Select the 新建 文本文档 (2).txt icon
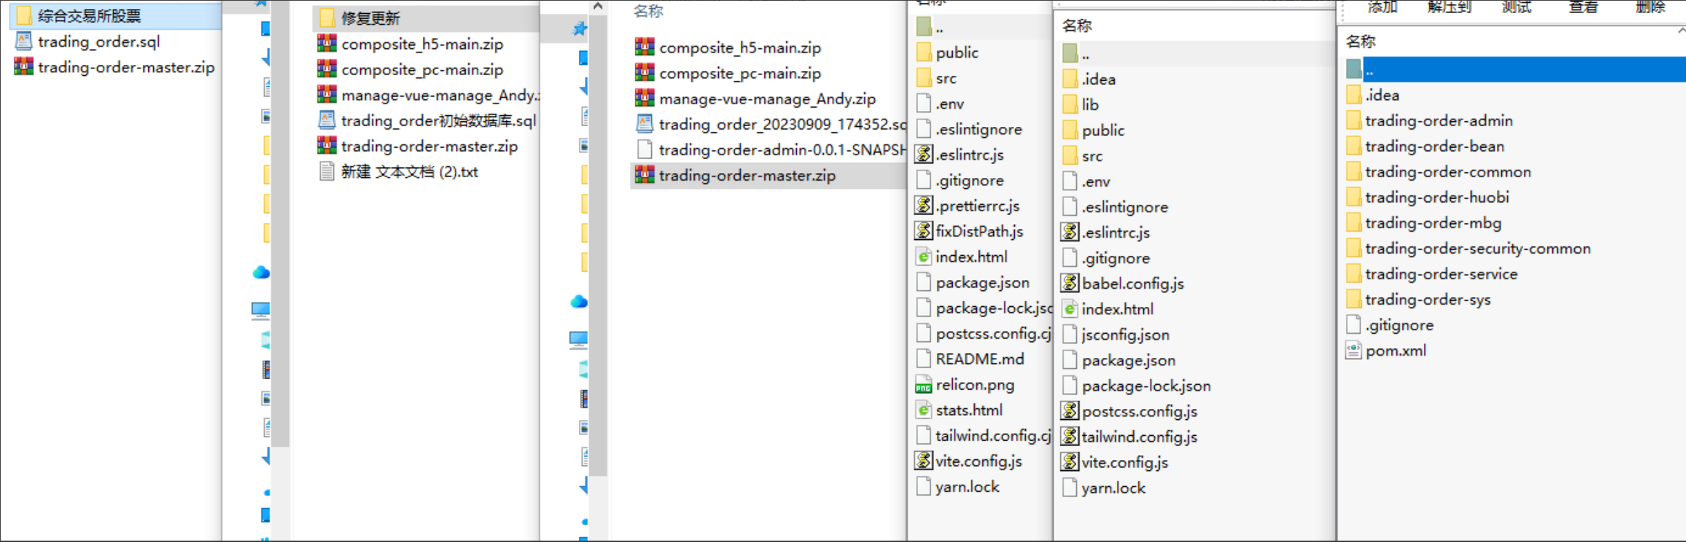Viewport: 1686px width, 542px height. pyautogui.click(x=327, y=172)
